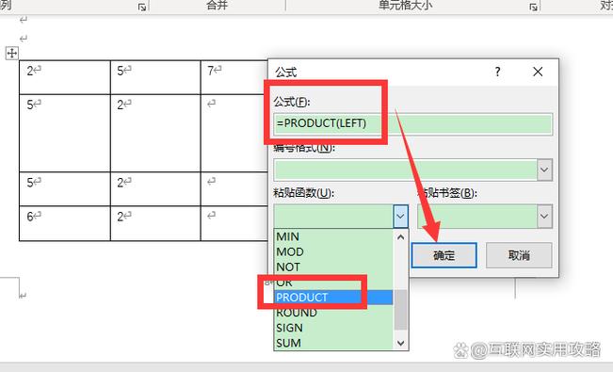Pick PRODUCT in the function list
This screenshot has width=613, height=372.
tap(334, 298)
